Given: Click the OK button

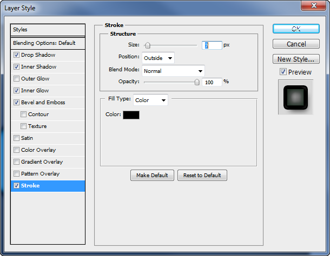Looking at the screenshot, I should tap(296, 29).
